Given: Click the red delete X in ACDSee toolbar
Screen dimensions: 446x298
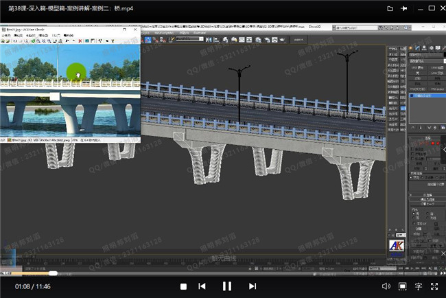Looking at the screenshot, I should point(80,41).
